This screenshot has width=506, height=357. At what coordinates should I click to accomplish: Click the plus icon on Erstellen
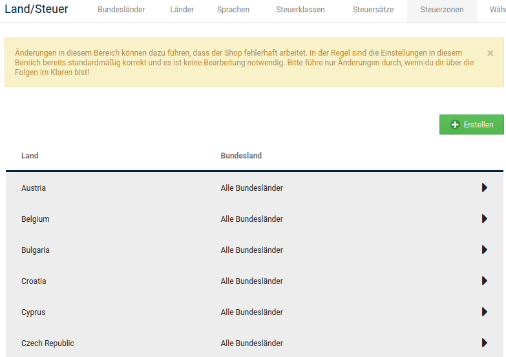455,125
